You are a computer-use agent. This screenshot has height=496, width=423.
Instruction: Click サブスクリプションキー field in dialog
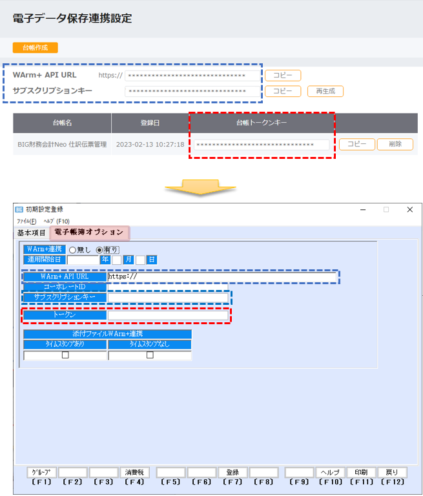[x=168, y=297]
